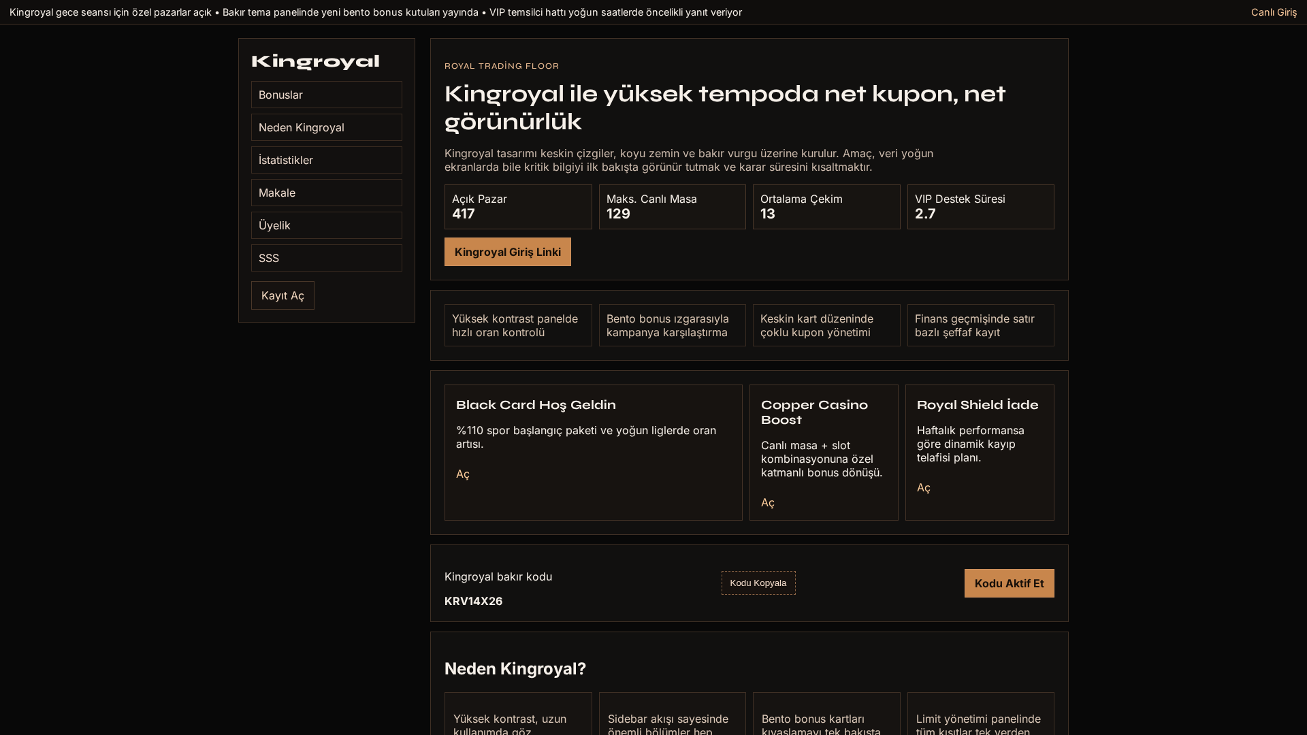The height and width of the screenshot is (735, 1307).
Task: Select the promo code KRV14X26
Action: tap(474, 601)
